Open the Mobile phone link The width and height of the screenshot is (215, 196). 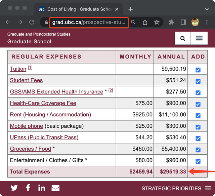point(27,126)
